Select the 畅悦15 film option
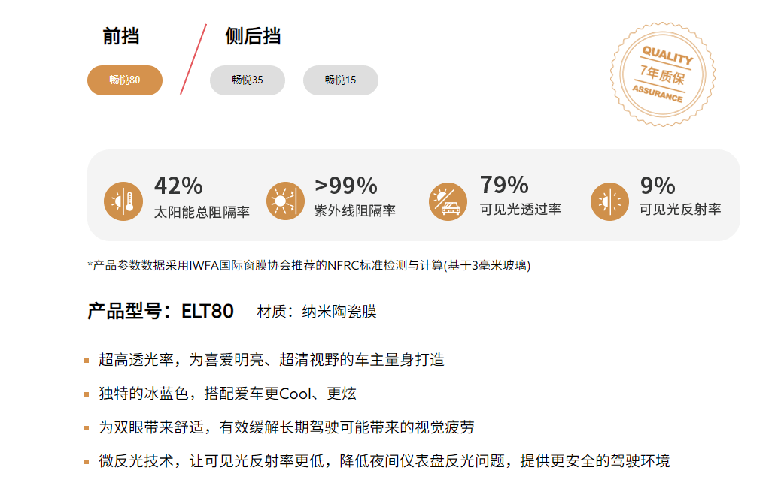The image size is (778, 495). coord(341,80)
